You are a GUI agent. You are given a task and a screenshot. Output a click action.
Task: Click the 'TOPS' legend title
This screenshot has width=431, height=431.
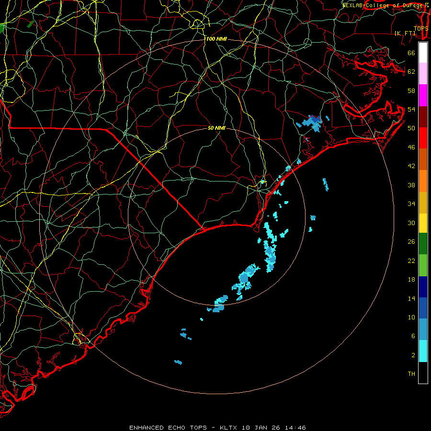[x=421, y=28]
